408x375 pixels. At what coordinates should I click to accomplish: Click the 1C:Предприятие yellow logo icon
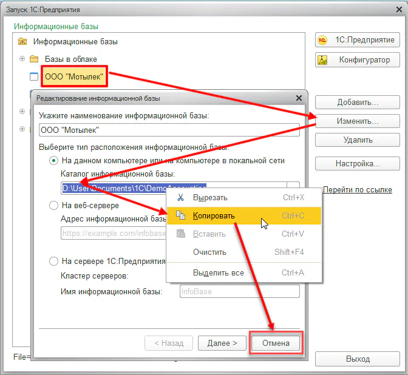tap(324, 39)
